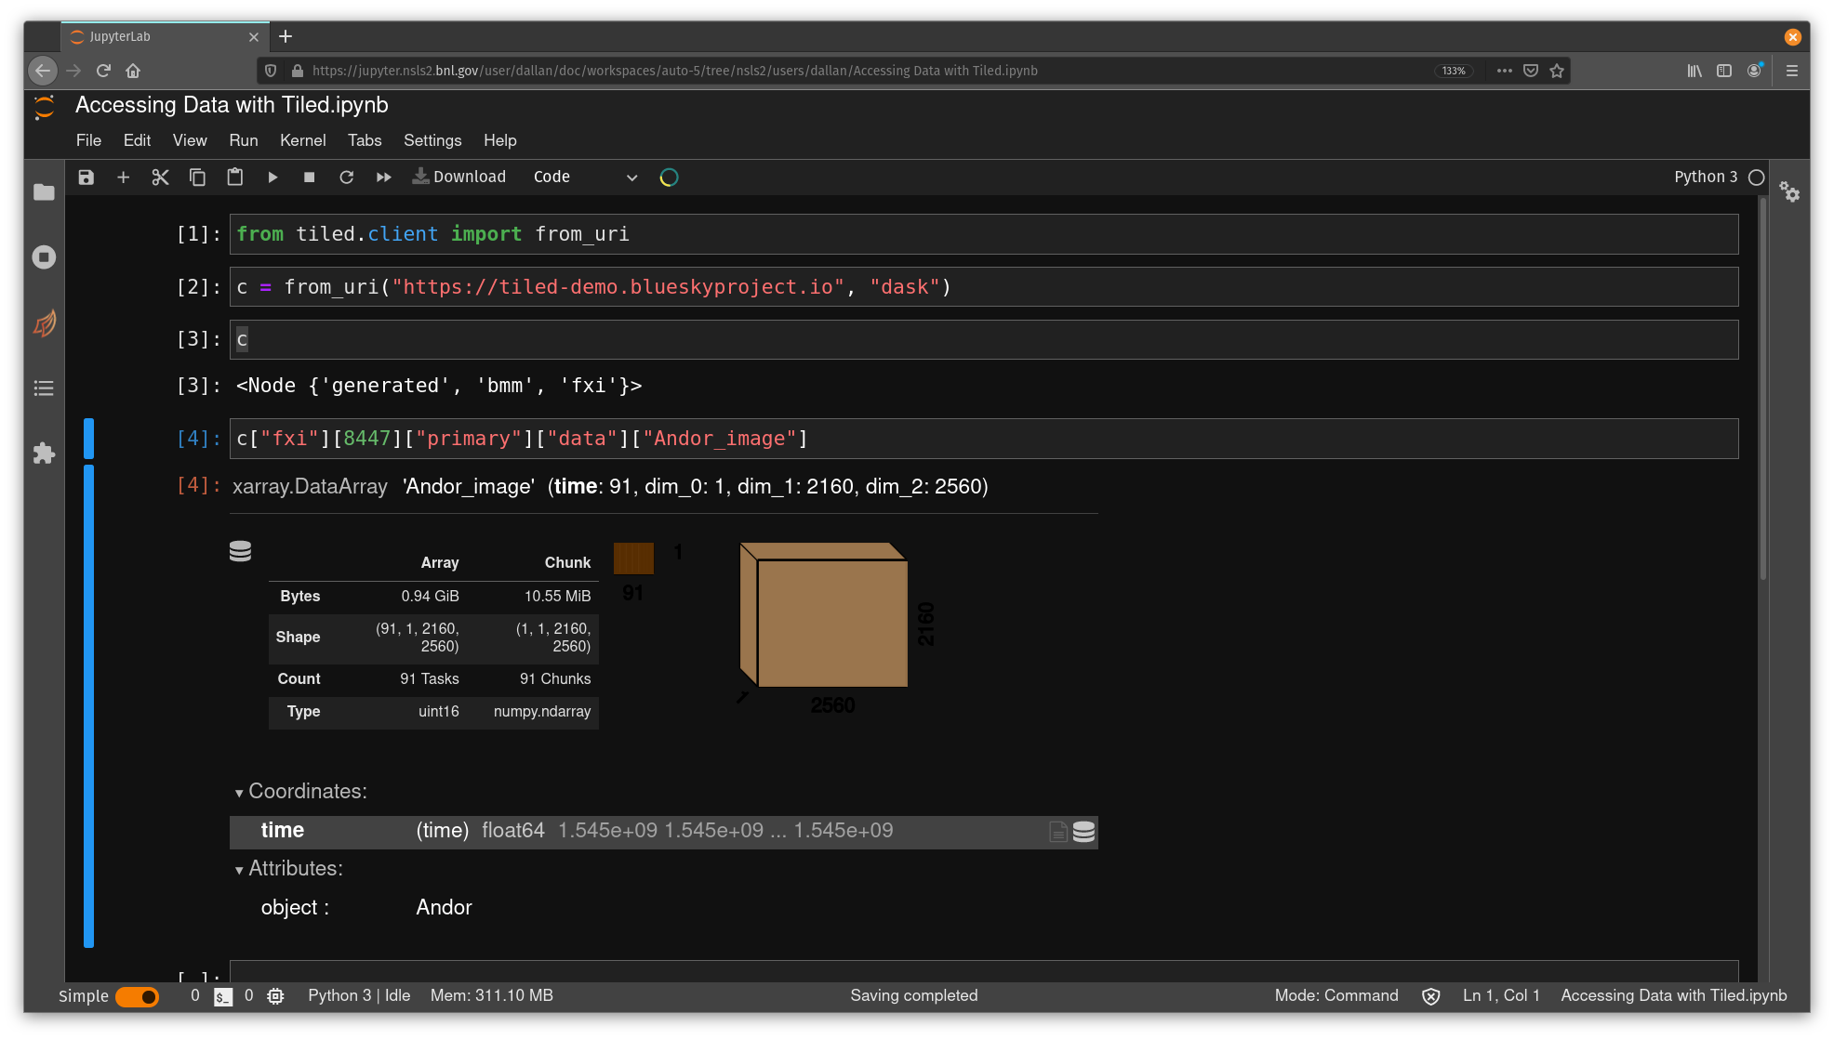The height and width of the screenshot is (1039, 1834).
Task: Open the File menu
Action: pos(88,140)
